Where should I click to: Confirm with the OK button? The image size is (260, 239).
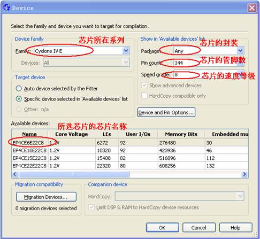coord(162,228)
